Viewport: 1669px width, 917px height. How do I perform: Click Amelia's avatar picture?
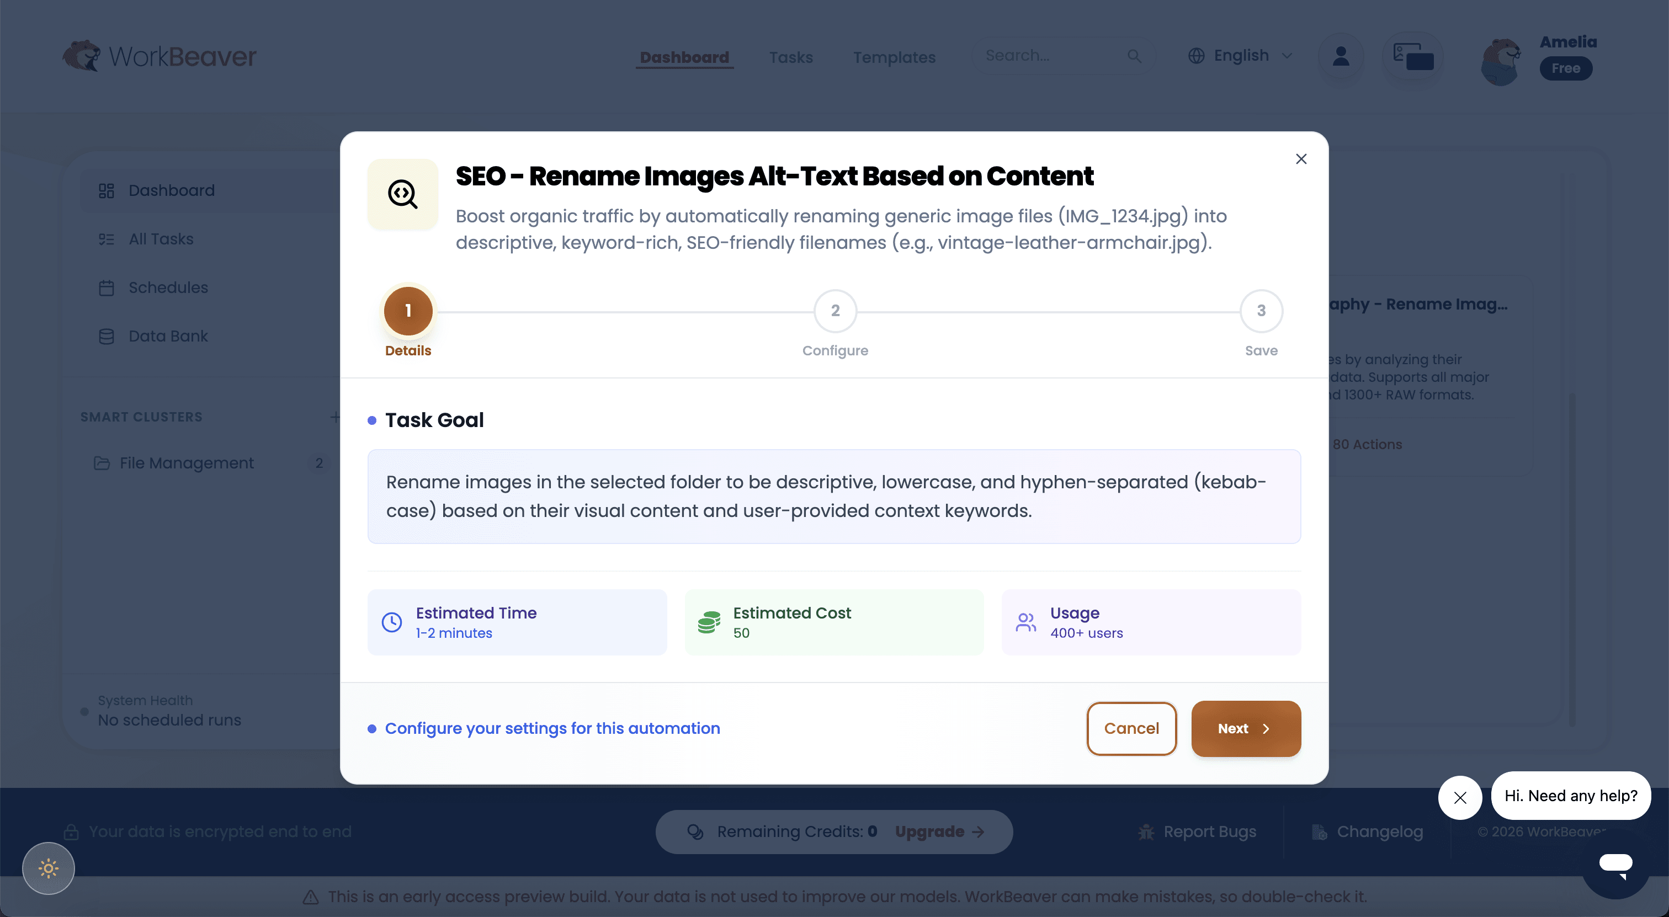[1501, 62]
